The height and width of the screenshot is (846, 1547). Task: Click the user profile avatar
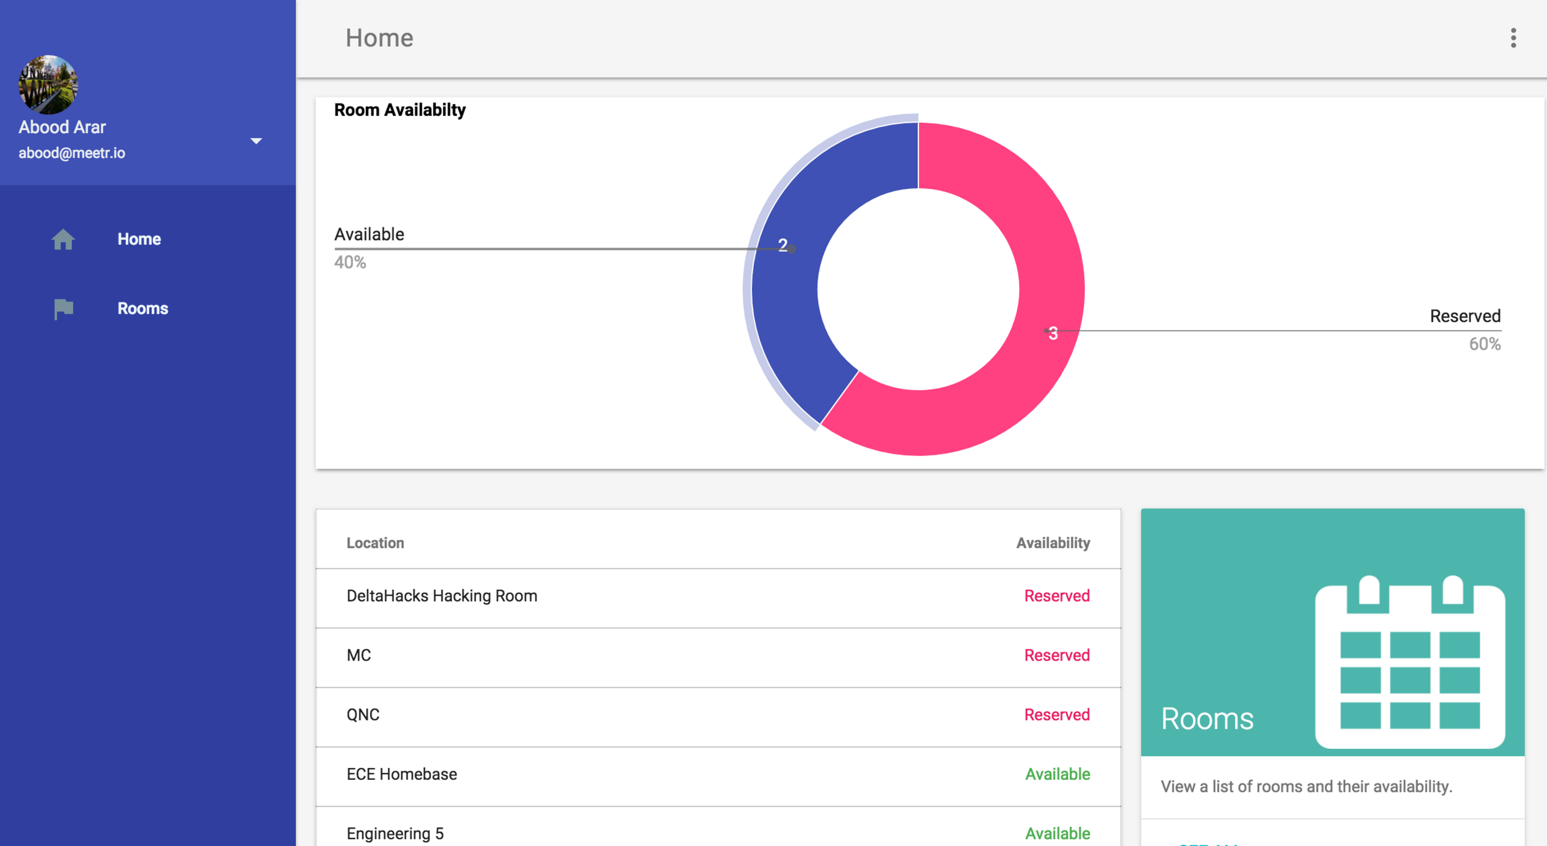pos(48,85)
